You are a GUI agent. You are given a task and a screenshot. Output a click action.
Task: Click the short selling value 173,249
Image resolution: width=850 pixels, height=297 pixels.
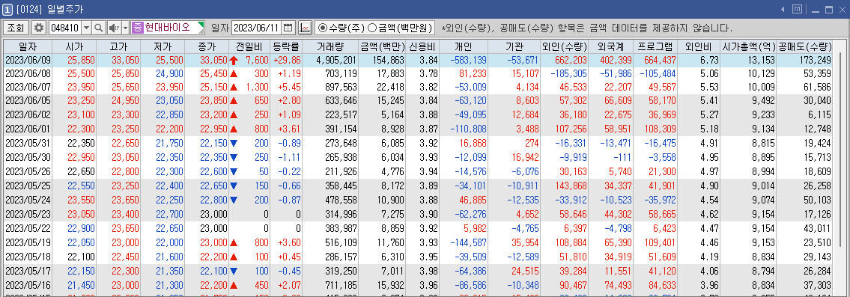(816, 60)
